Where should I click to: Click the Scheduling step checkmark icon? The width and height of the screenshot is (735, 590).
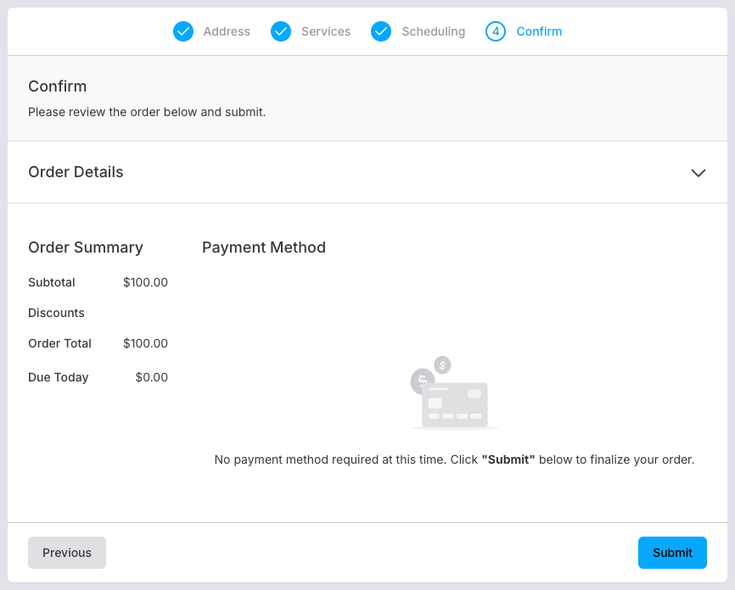pyautogui.click(x=381, y=31)
